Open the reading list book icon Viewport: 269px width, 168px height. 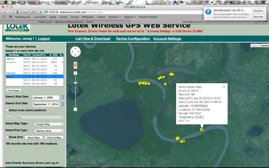[x=4, y=17]
